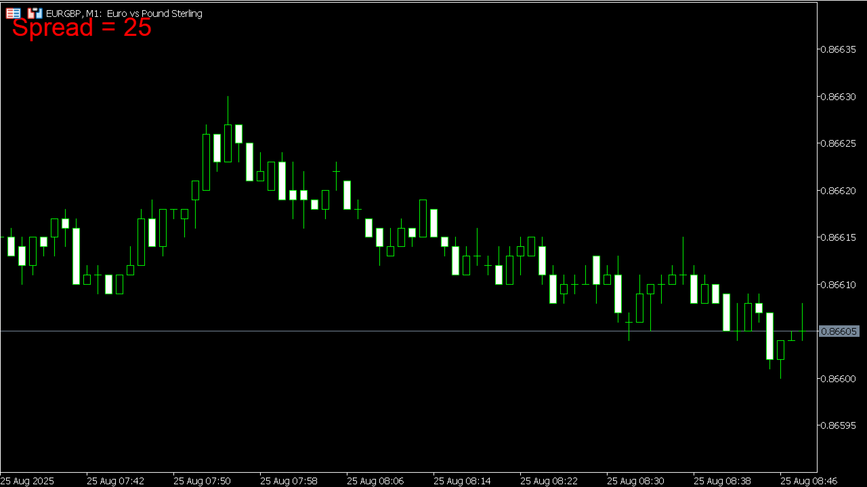This screenshot has height=487, width=867.
Task: Click the 25 Aug 08:38 time label
Action: (x=722, y=481)
